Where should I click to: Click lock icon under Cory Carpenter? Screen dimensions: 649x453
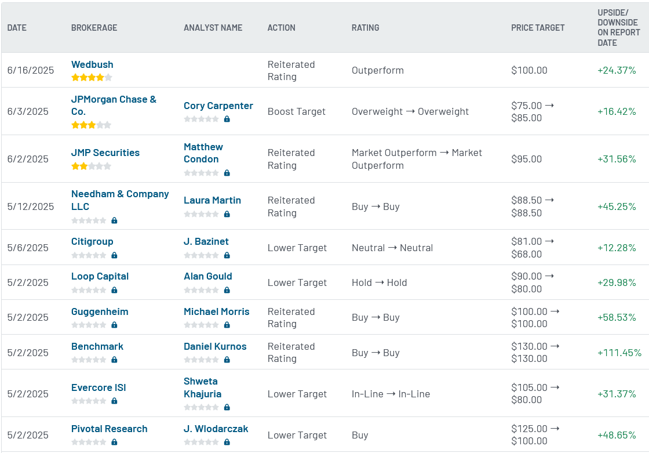tap(227, 119)
